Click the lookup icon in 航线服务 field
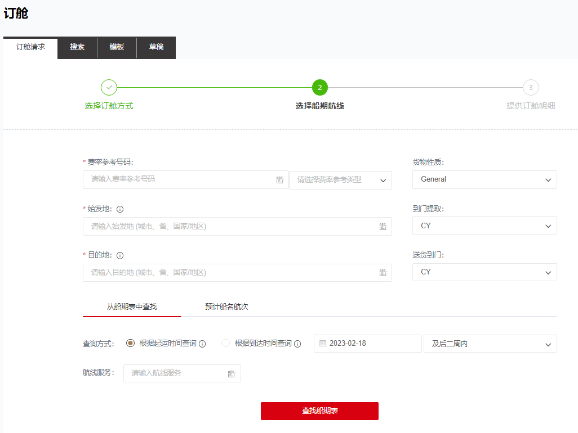This screenshot has height=433, width=578. [232, 373]
